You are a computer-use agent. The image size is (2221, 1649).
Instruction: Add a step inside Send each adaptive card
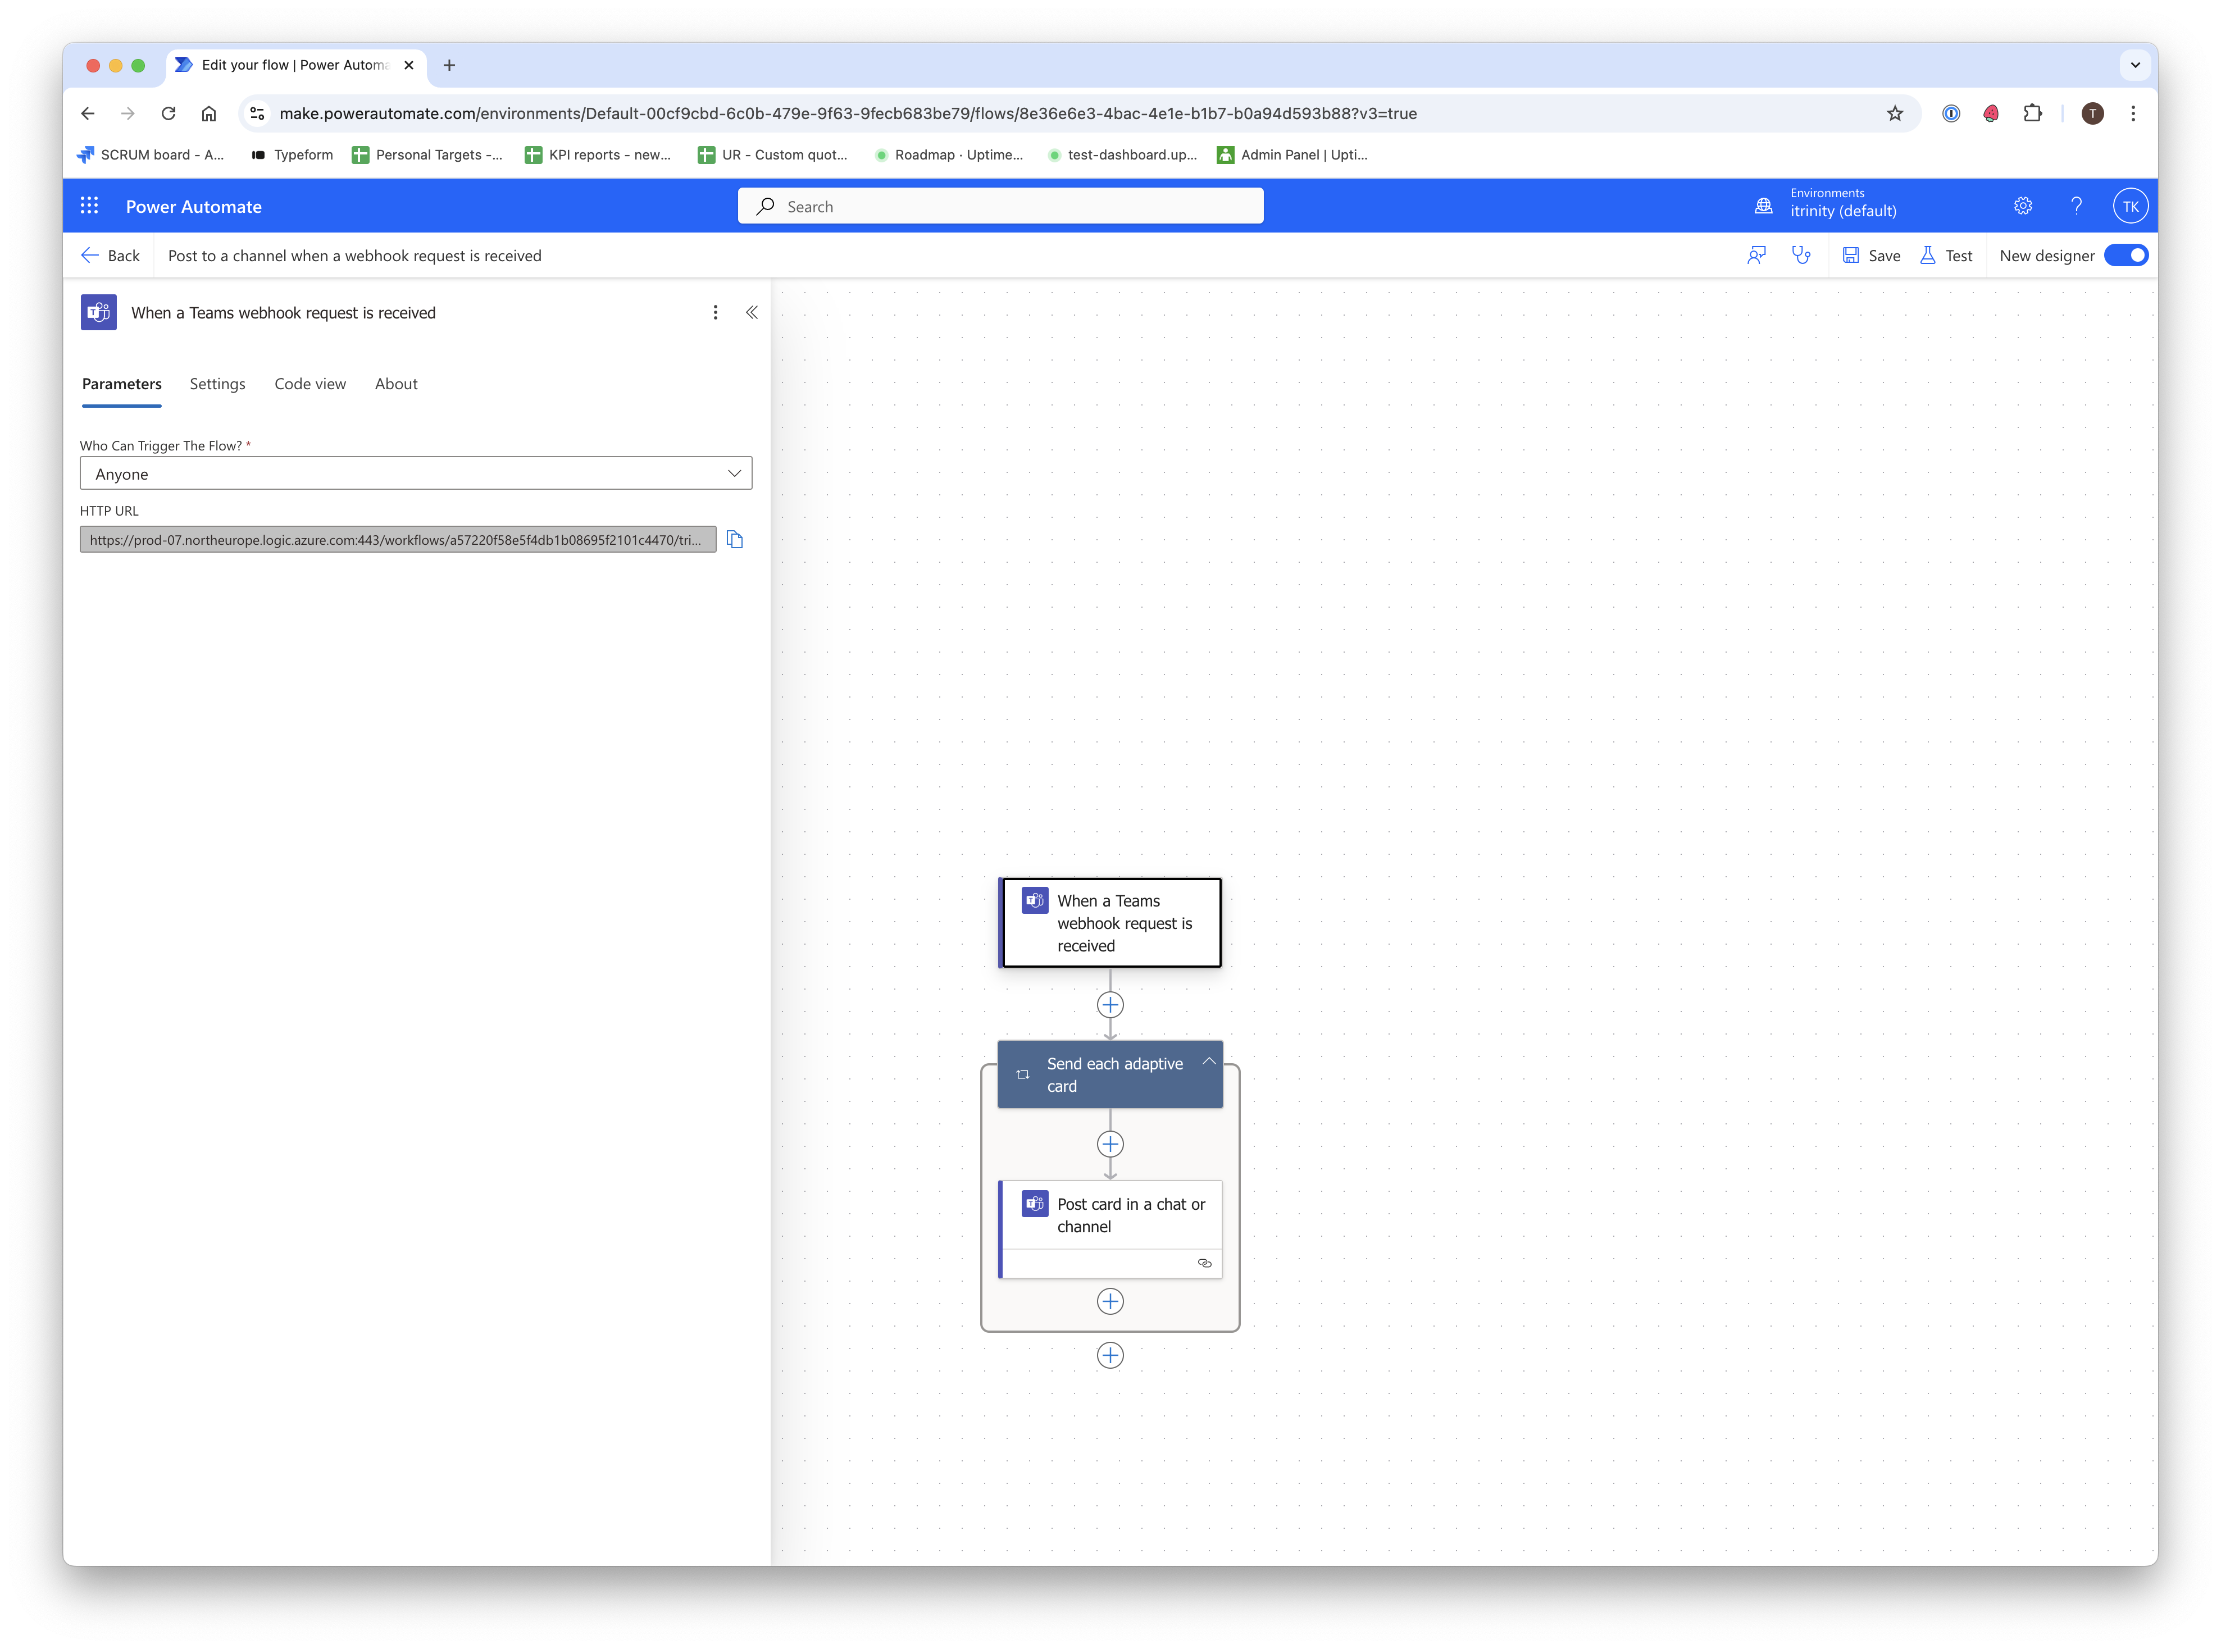[x=1110, y=1144]
